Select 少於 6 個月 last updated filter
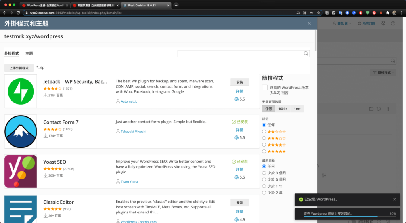Viewport: 406px width, 223px height. (264, 179)
